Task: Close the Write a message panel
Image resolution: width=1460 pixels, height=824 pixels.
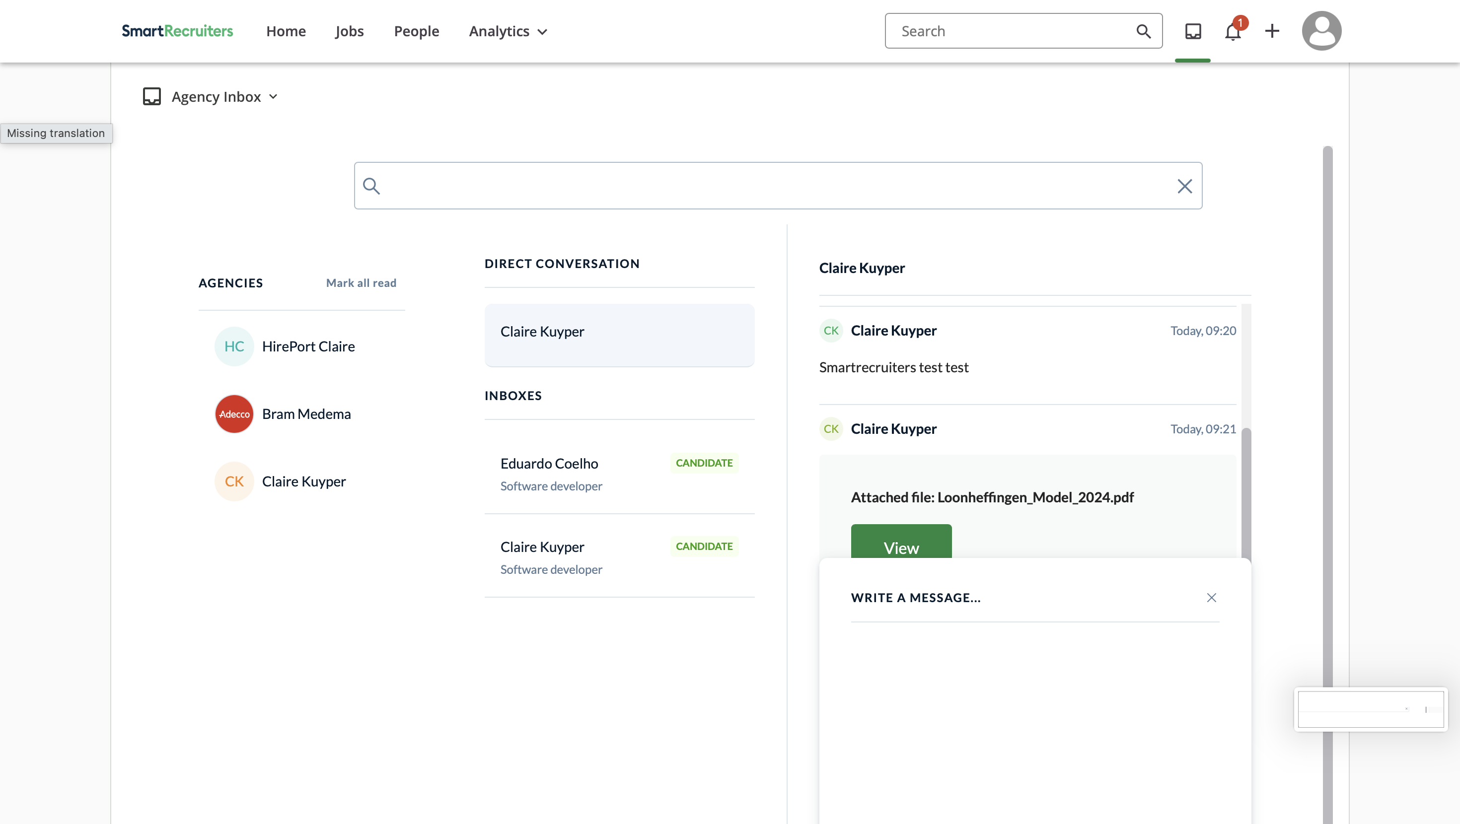Action: click(x=1211, y=597)
